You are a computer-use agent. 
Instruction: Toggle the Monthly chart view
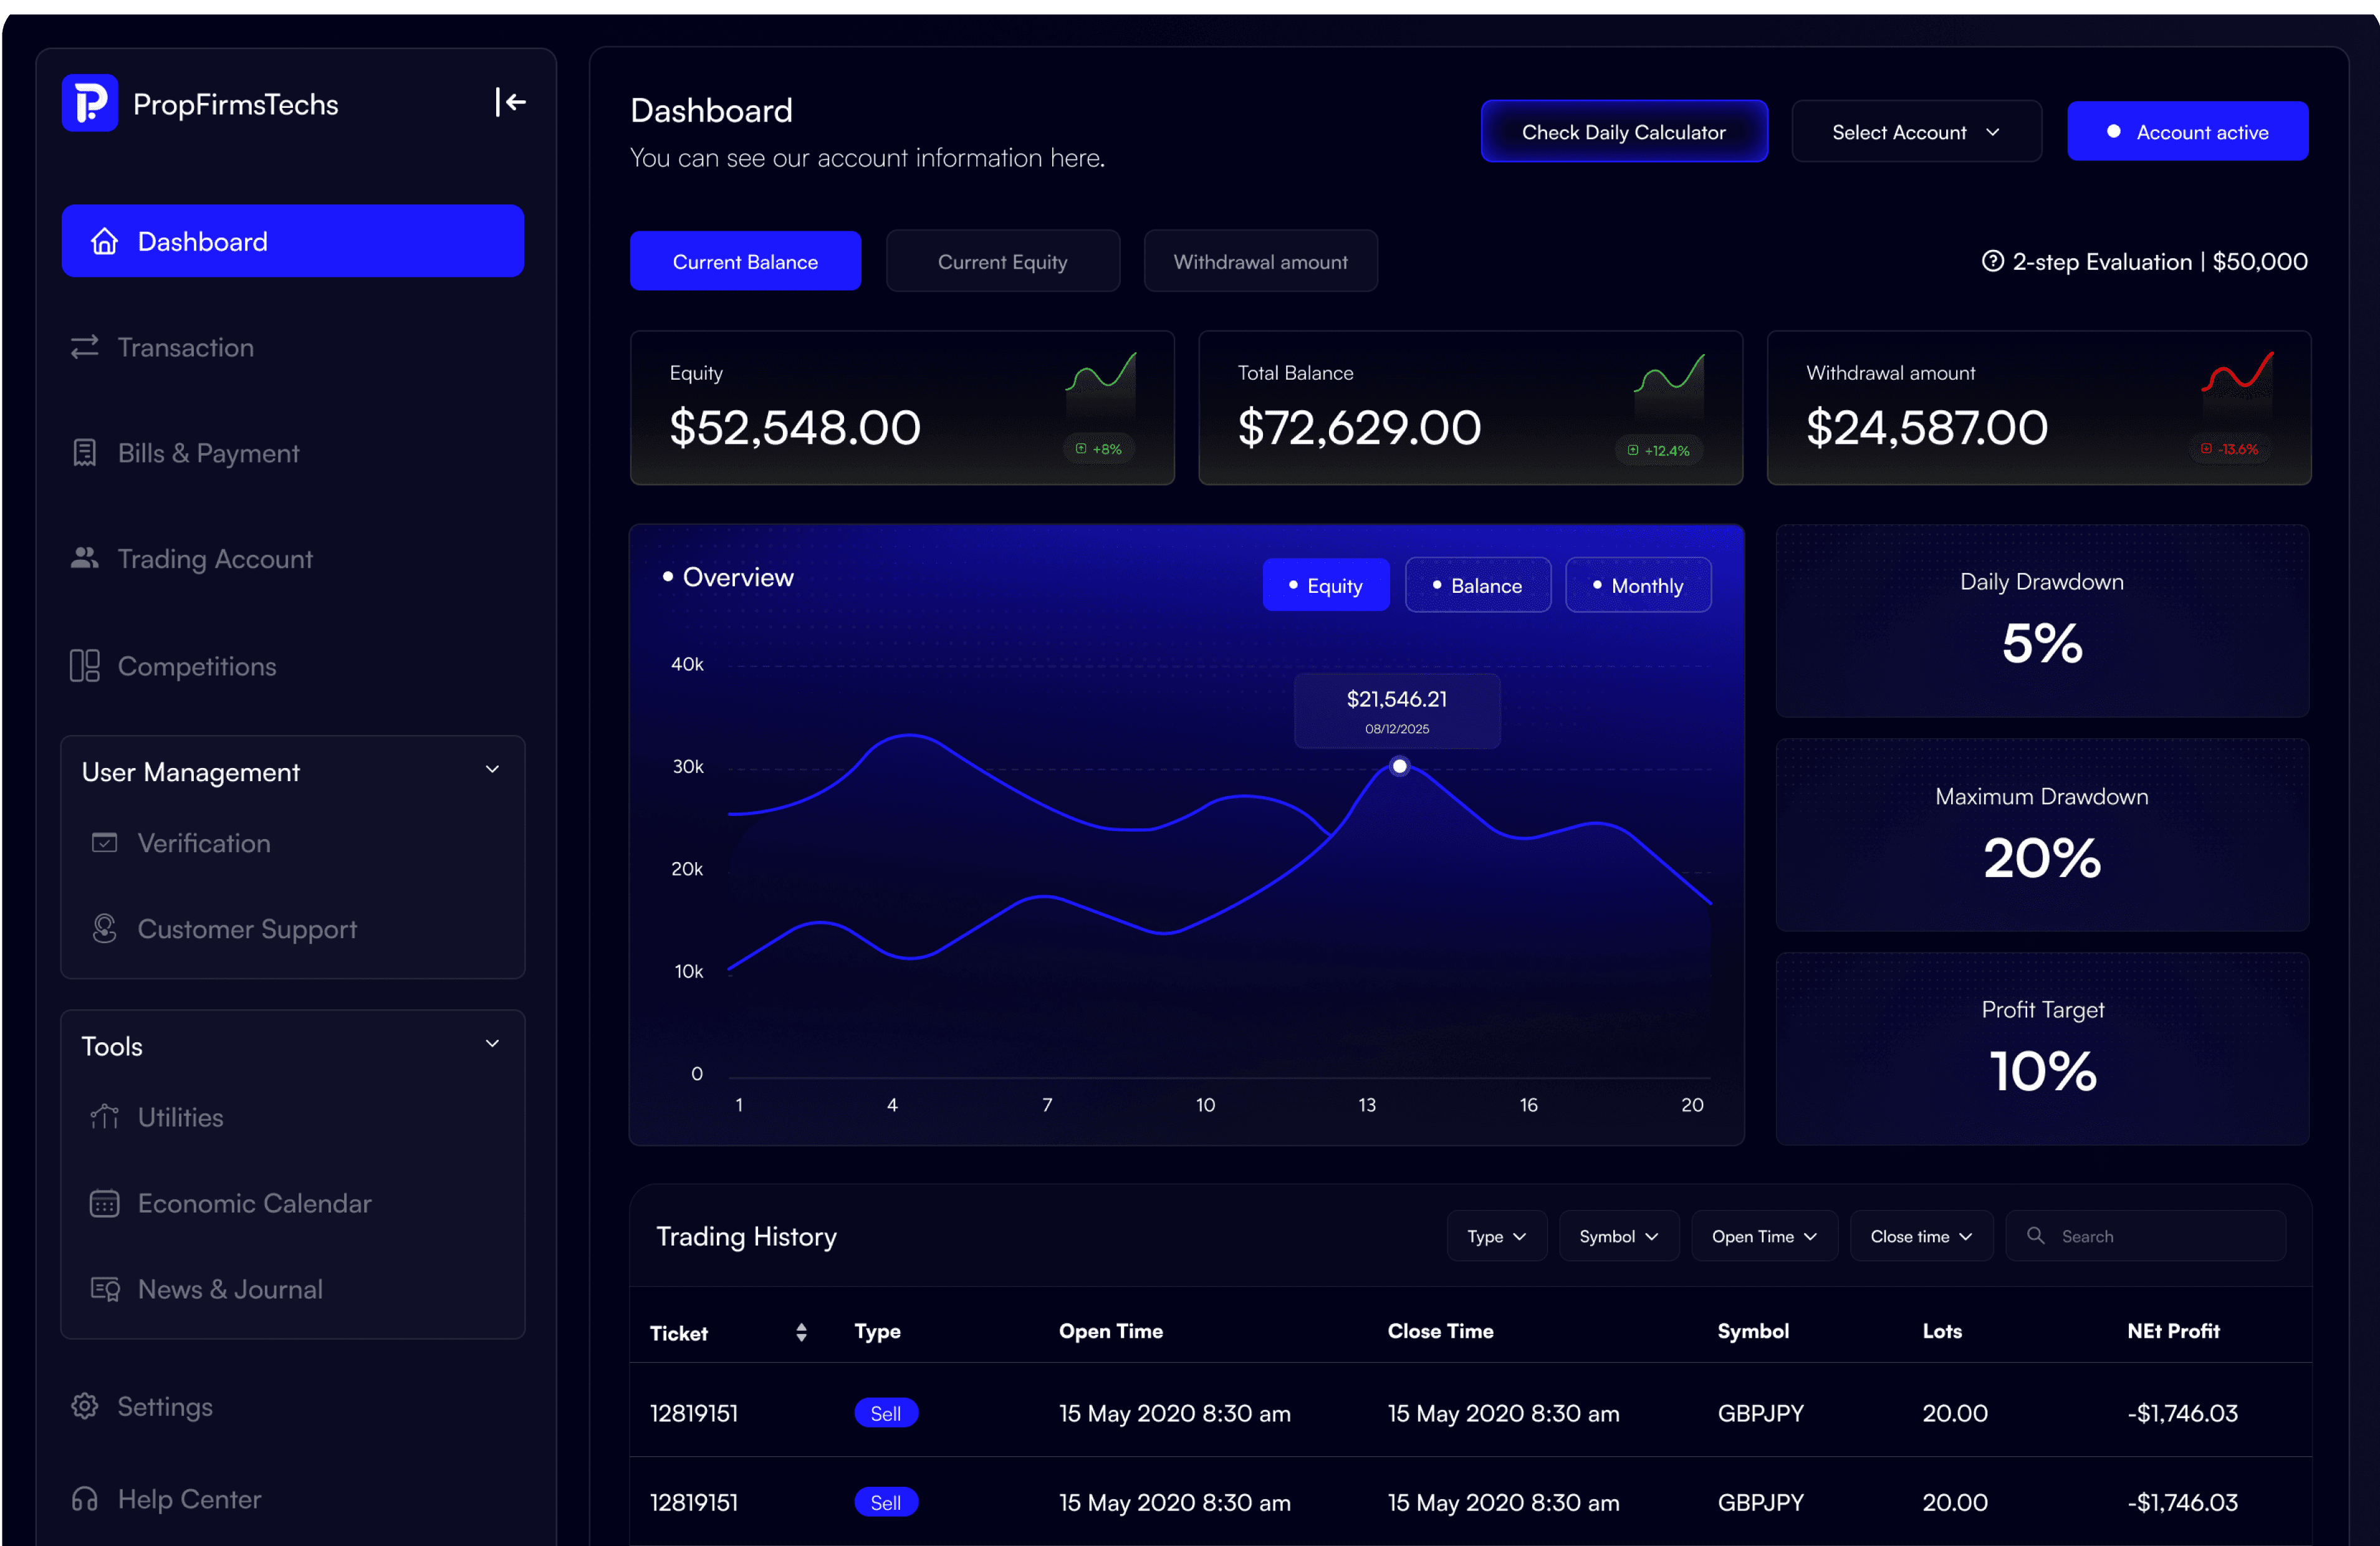tap(1638, 585)
